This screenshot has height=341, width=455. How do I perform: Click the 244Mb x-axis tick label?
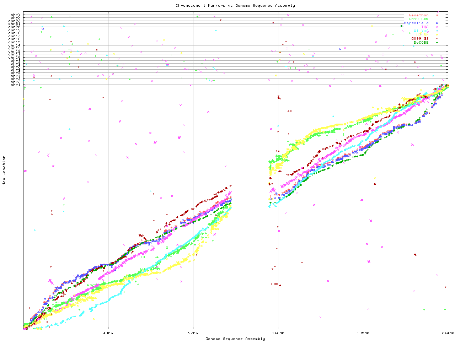pyautogui.click(x=448, y=333)
